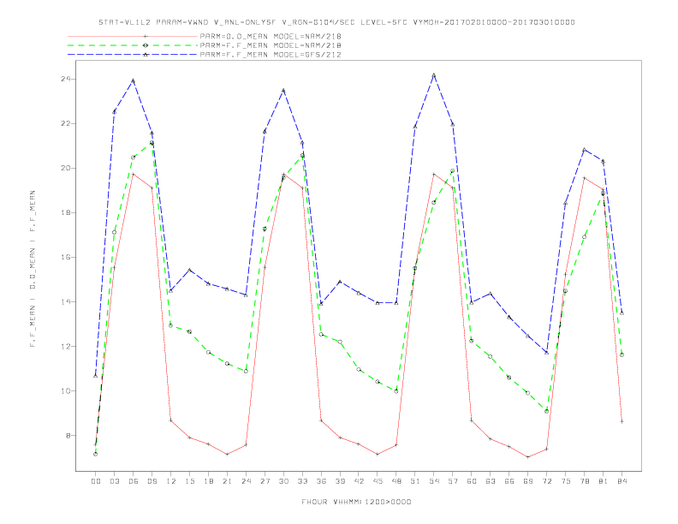Click y-axis tick label 24

65,79
